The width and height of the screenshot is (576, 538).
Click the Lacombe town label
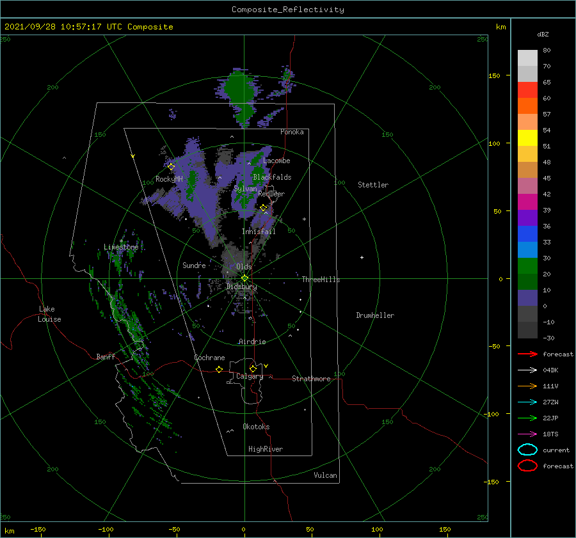(x=276, y=161)
